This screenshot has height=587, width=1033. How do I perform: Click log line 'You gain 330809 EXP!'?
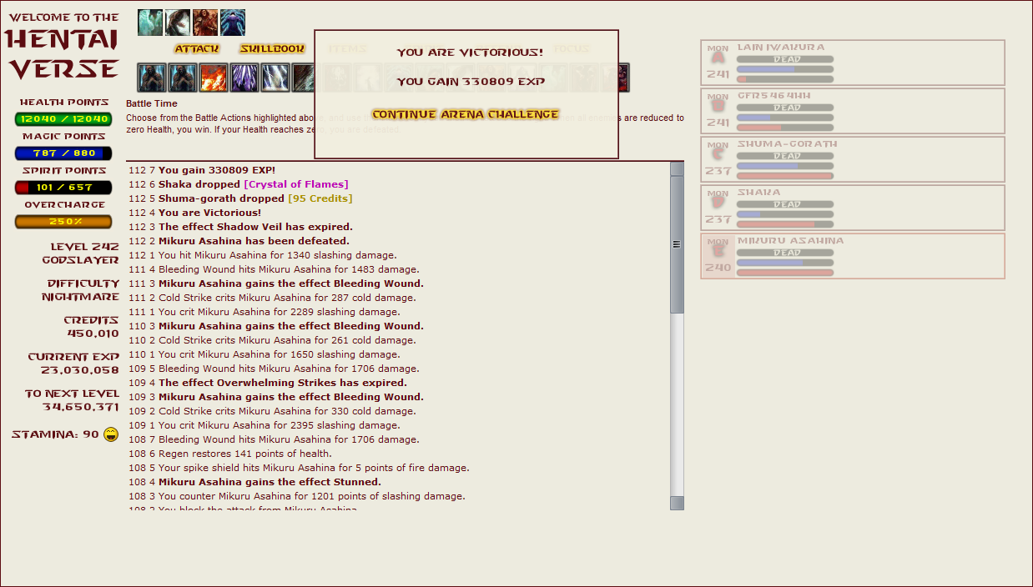(217, 170)
